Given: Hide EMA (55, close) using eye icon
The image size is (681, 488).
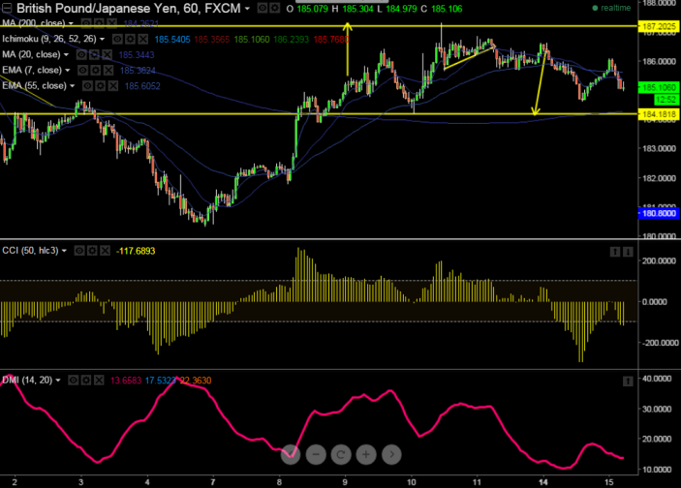Looking at the screenshot, I should coord(88,86).
